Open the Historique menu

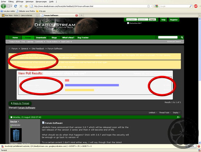click(x=30, y=1)
